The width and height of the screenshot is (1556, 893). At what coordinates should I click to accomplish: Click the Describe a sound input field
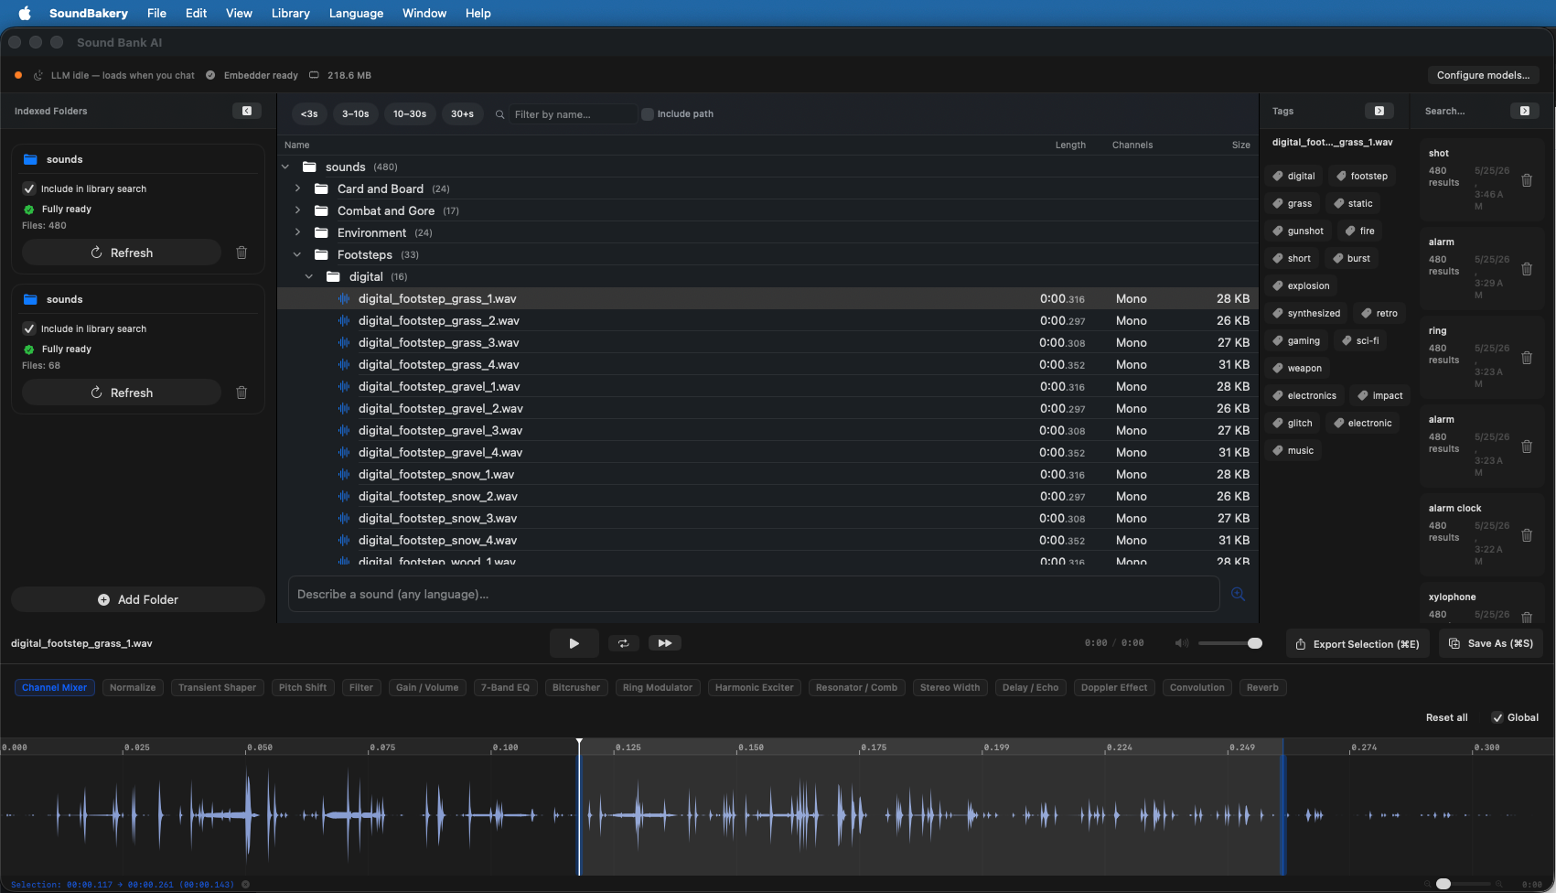(754, 594)
